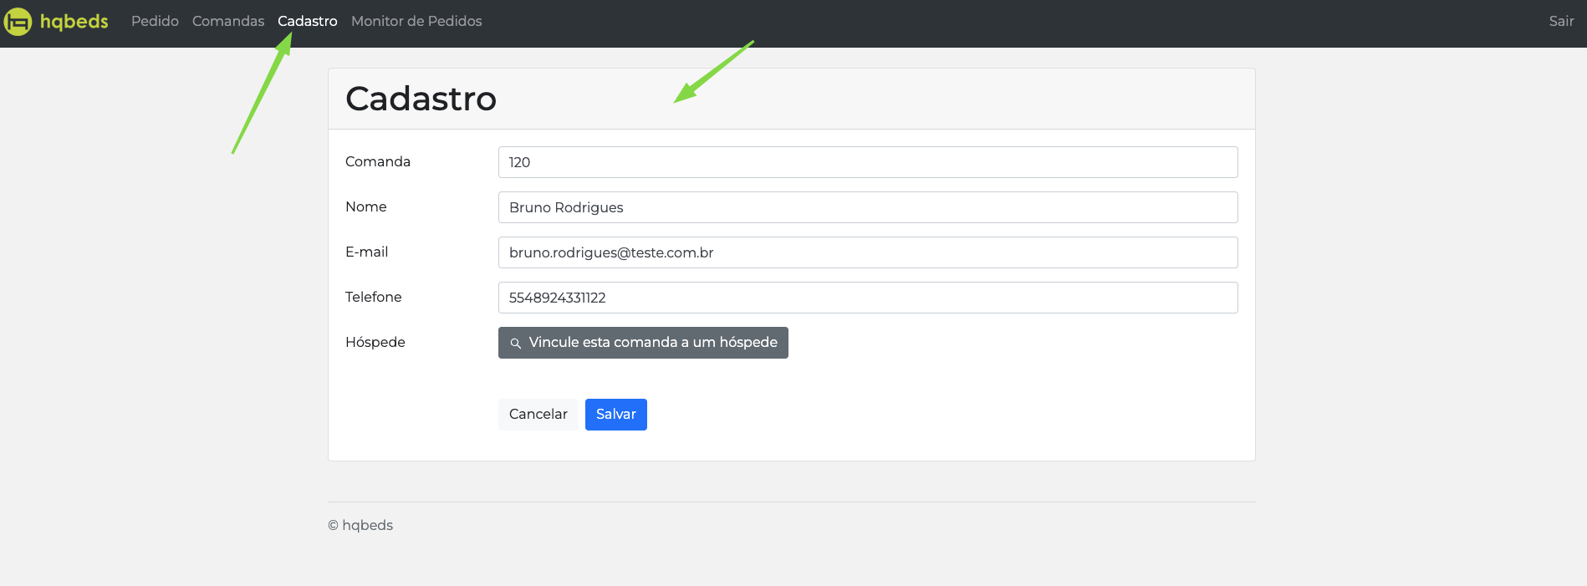1587x586 pixels.
Task: Click the magnifier icon in the Vincule button
Action: pos(516,344)
